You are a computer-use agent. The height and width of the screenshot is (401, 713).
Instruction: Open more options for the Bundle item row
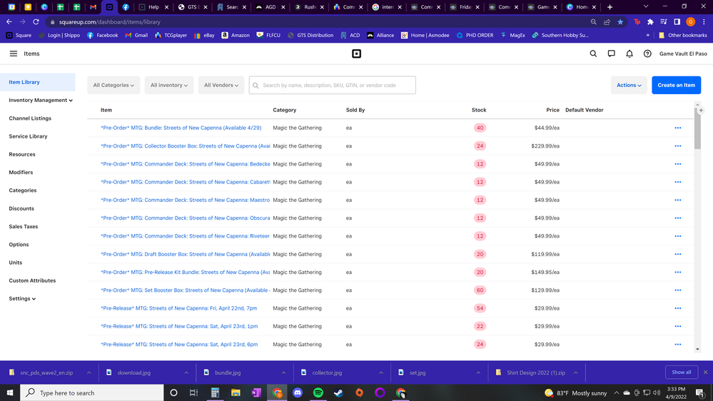tap(677, 128)
